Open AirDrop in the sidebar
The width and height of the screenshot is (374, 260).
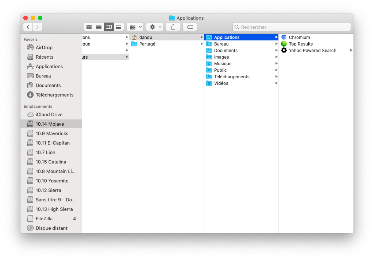pyautogui.click(x=51, y=47)
